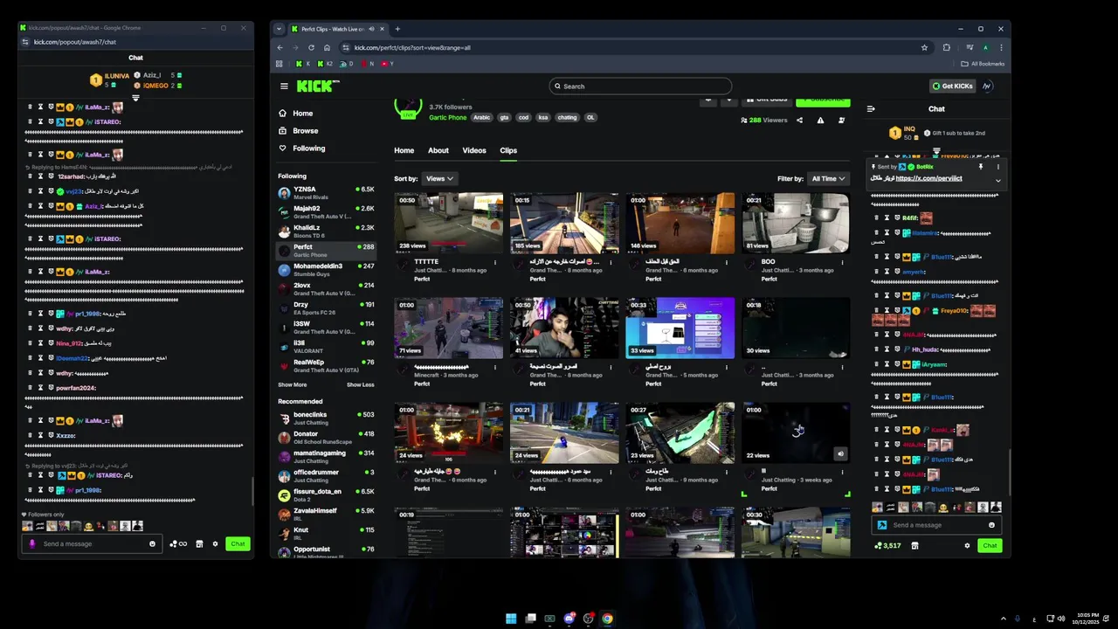Click the Chat send button in main window
This screenshot has width=1118, height=629.
click(990, 546)
